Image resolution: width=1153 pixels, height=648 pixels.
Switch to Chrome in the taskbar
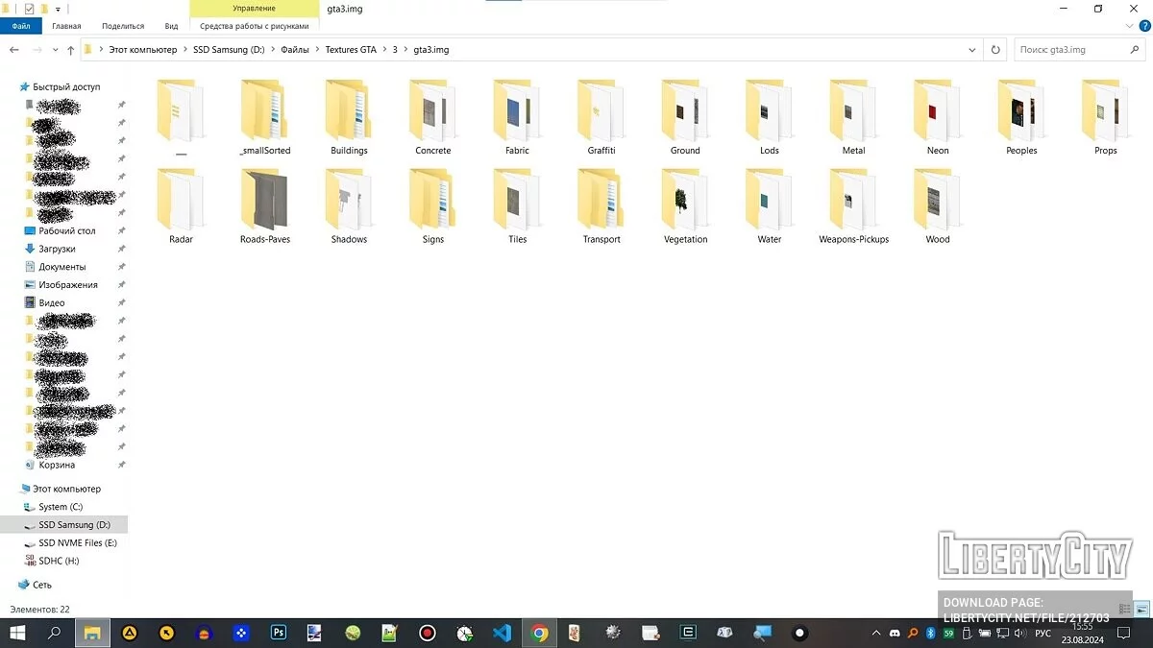[x=539, y=633]
